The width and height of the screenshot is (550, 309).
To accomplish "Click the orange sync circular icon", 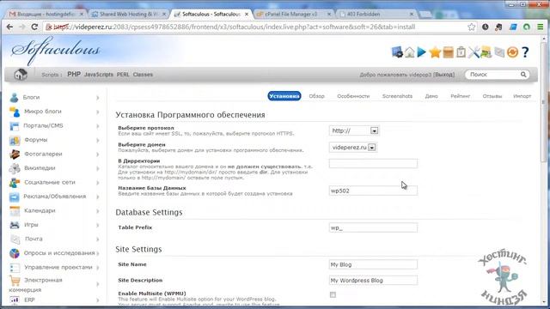I will pyautogui.click(x=512, y=52).
